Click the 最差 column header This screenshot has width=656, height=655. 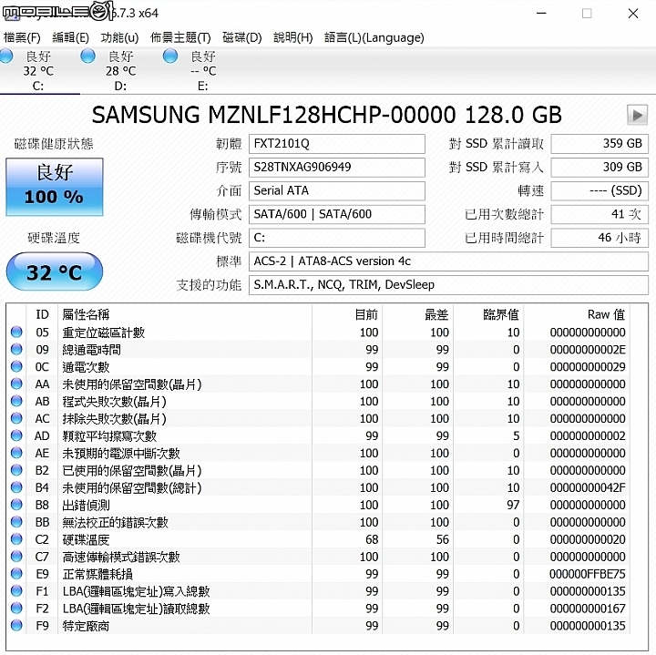click(418, 314)
